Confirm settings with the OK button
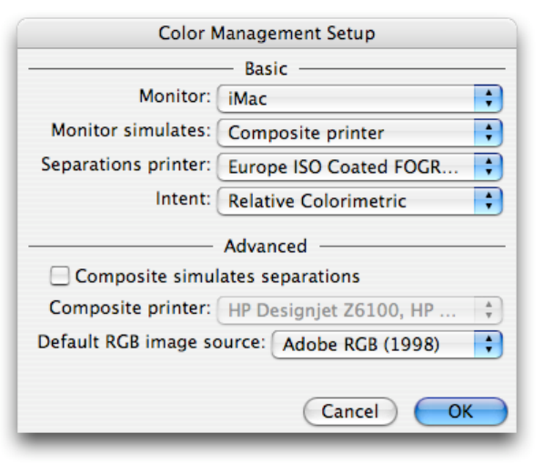 pyautogui.click(x=460, y=412)
